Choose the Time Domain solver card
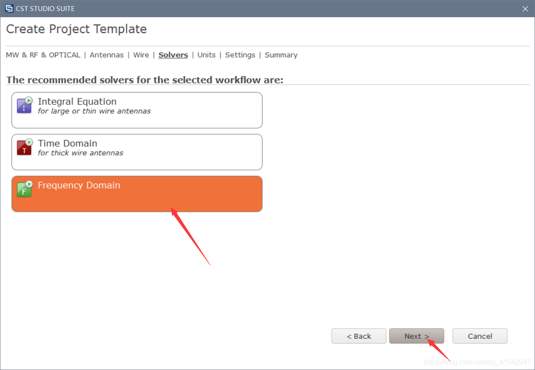 click(137, 152)
